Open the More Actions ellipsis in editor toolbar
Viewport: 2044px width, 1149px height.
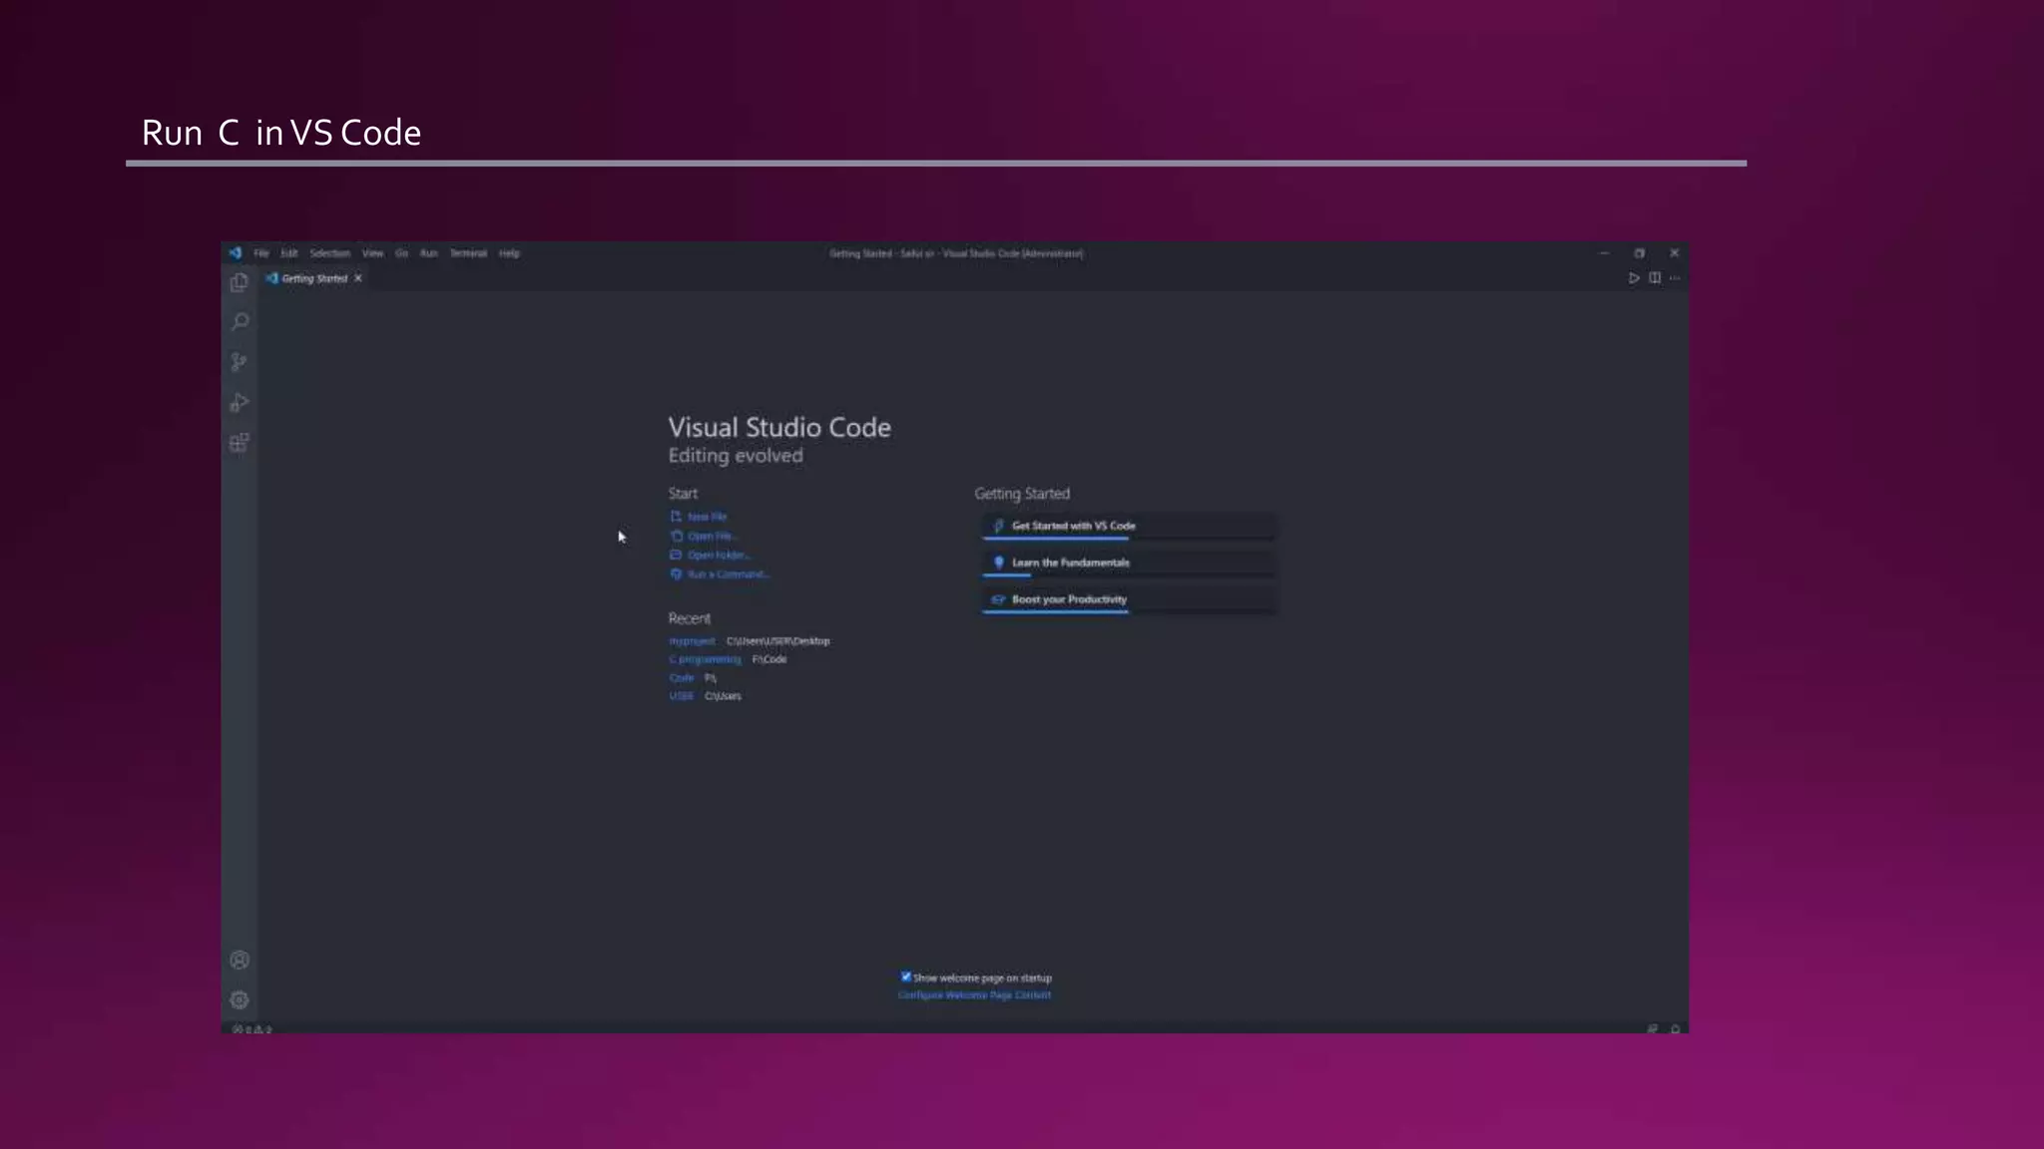click(1675, 278)
